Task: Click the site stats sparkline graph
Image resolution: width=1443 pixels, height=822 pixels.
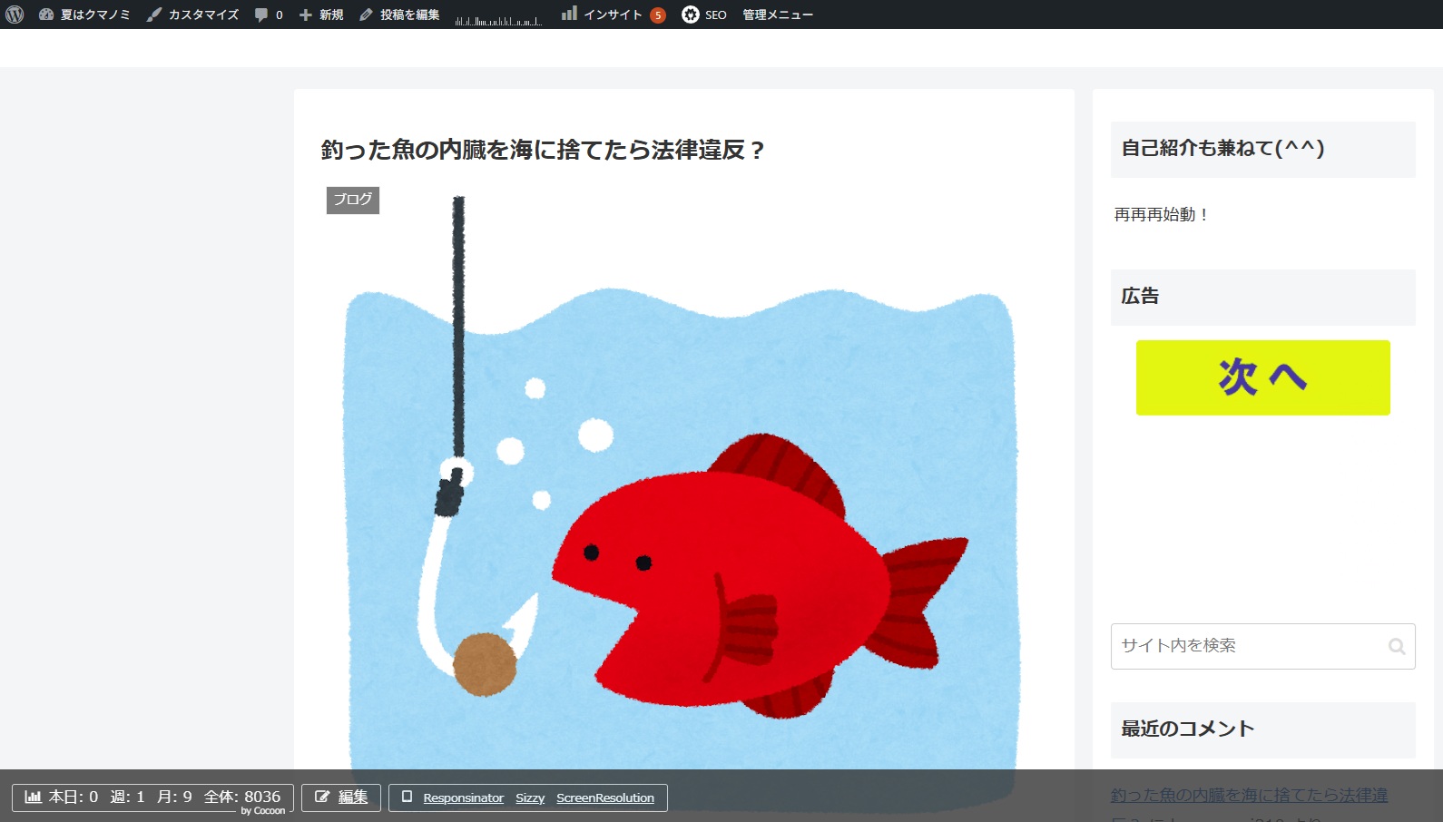Action: pos(498,19)
